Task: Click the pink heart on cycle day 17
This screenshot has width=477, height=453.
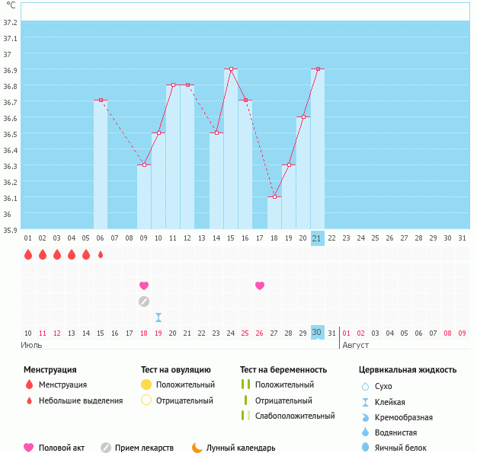Action: [260, 286]
